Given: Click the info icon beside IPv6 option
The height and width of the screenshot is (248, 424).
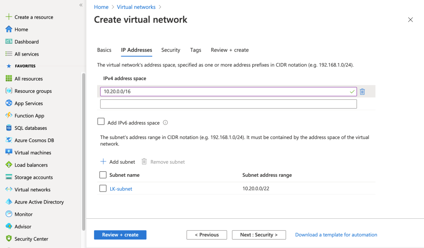Looking at the screenshot, I should click(x=165, y=123).
